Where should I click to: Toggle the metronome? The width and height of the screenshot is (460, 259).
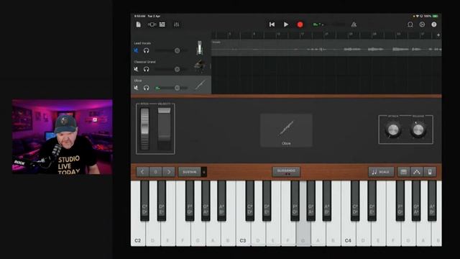tap(354, 24)
